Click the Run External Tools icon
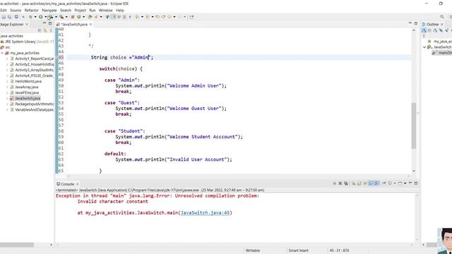 click(x=61, y=17)
